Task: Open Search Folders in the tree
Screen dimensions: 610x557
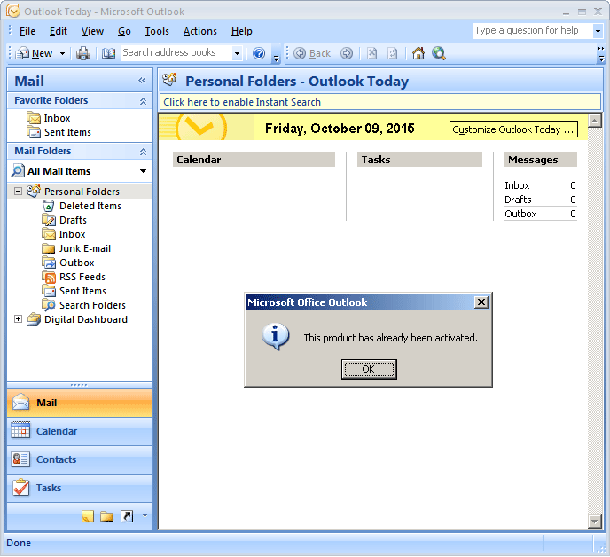Action: (92, 305)
